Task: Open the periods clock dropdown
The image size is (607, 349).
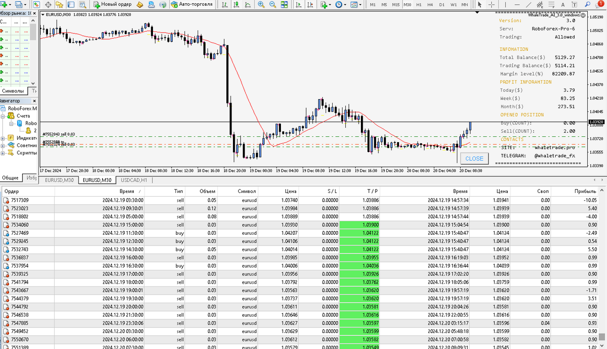Action: (x=341, y=5)
